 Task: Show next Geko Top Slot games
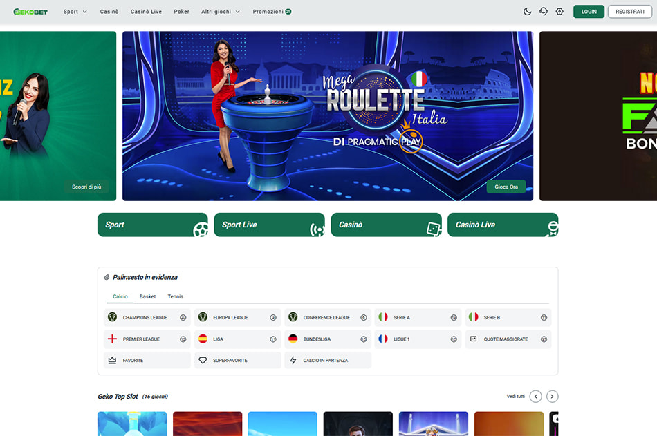point(553,396)
